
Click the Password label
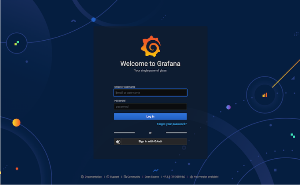[x=120, y=101]
